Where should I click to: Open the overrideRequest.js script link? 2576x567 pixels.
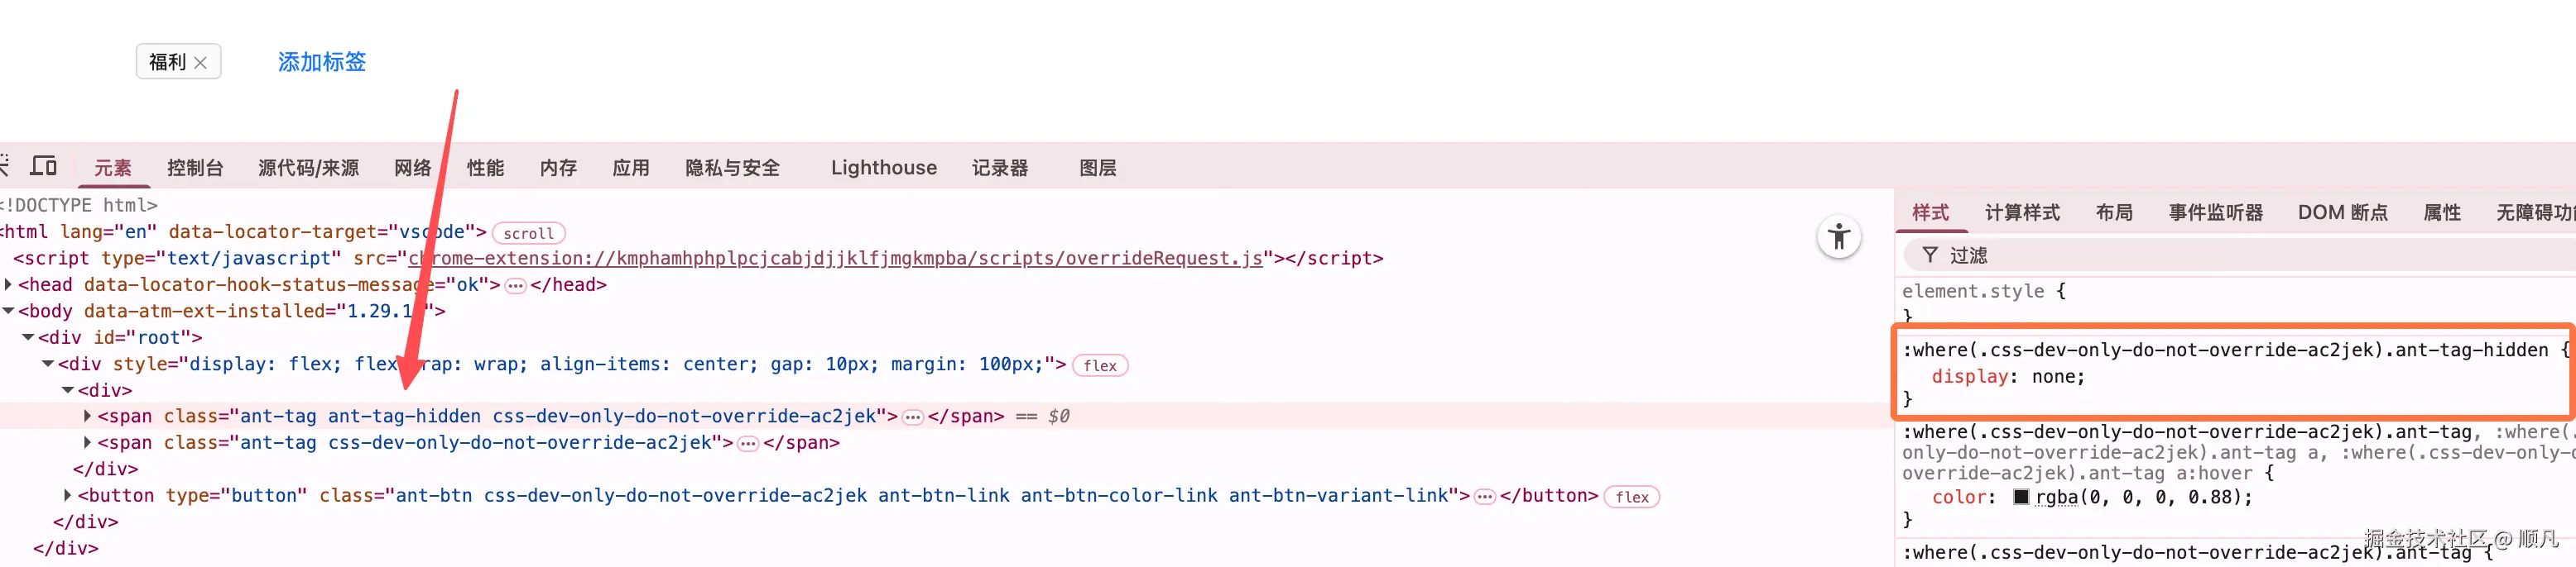click(834, 259)
